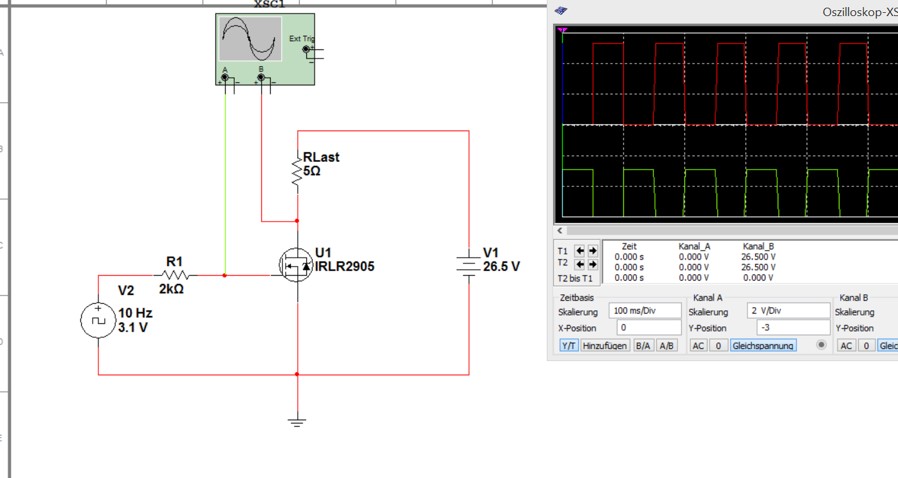This screenshot has height=478, width=898.
Task: Select the XSC1 oscilloscope instrument icon
Action: 265,49
